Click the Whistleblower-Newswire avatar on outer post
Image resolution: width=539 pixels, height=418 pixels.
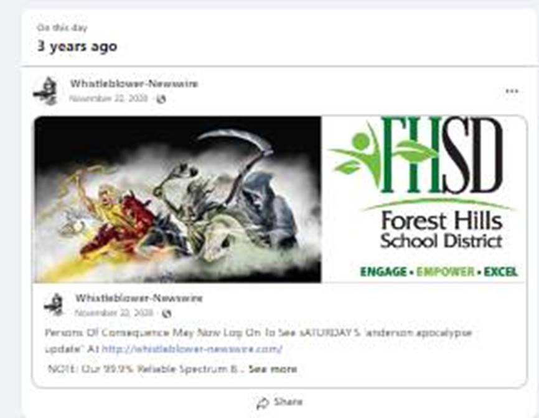(46, 91)
